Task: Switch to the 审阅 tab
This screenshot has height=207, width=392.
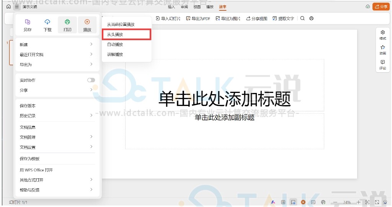Action: pos(184,7)
